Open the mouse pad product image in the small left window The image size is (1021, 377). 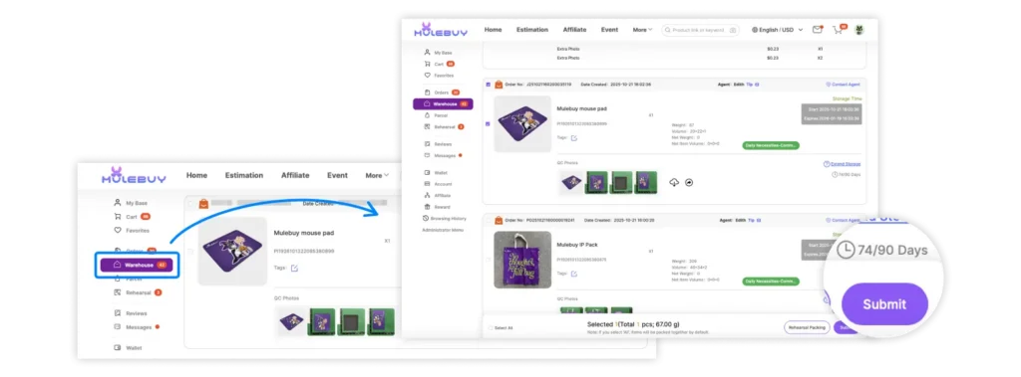pyautogui.click(x=232, y=251)
